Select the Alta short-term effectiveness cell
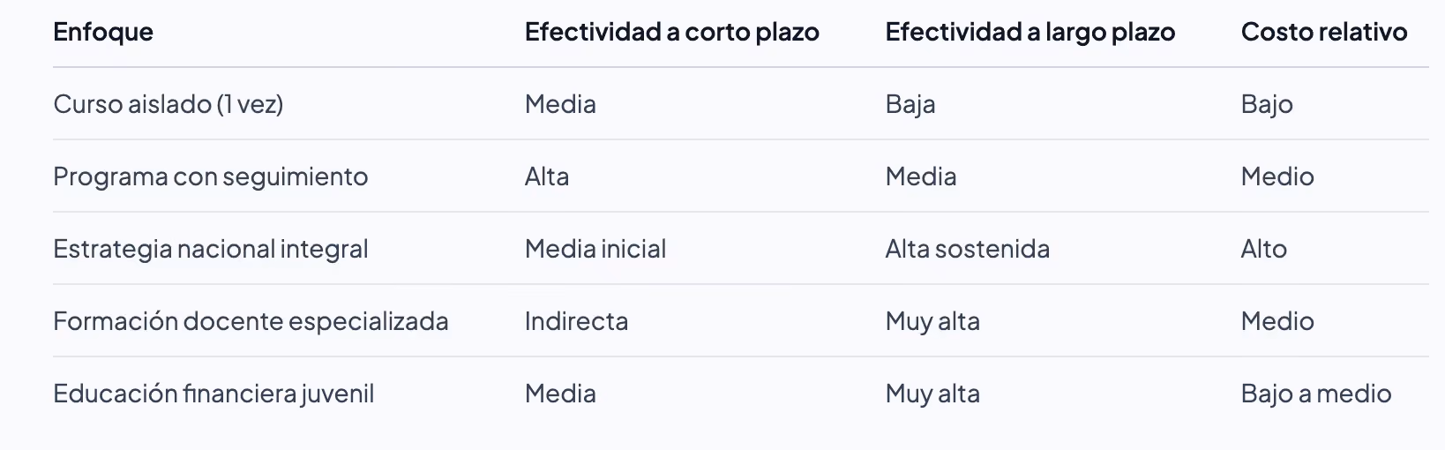This screenshot has width=1445, height=450. coord(547,176)
